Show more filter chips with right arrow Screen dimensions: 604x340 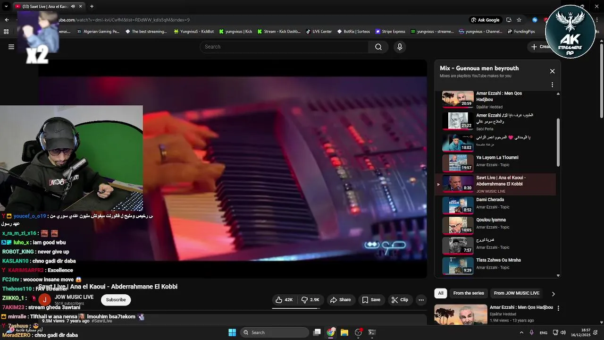click(x=553, y=294)
